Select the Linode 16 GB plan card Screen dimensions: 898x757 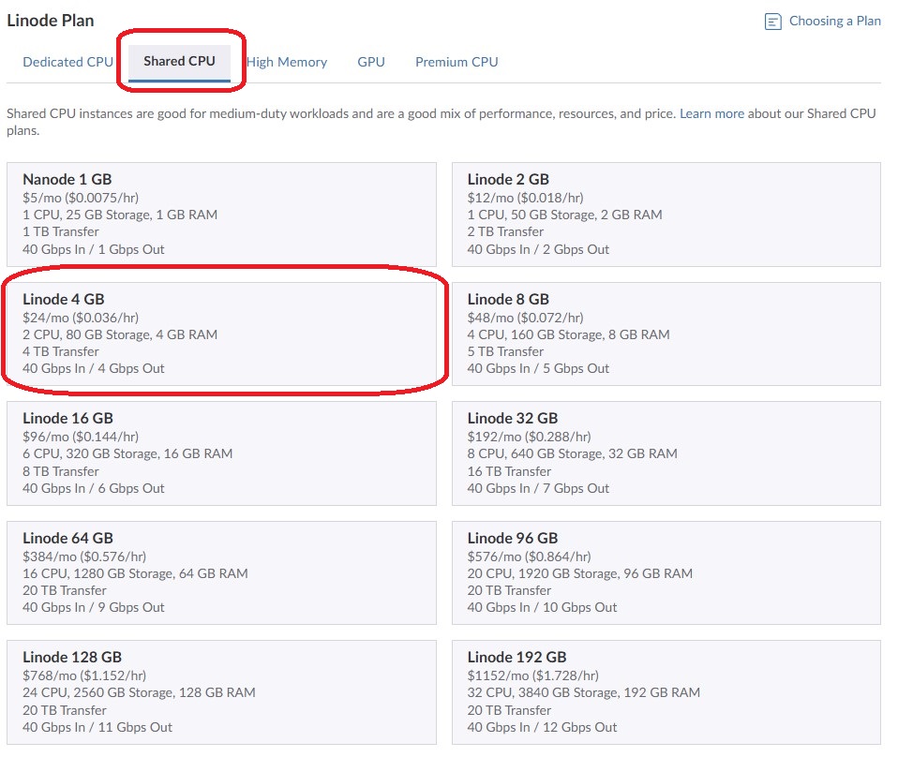click(x=221, y=453)
